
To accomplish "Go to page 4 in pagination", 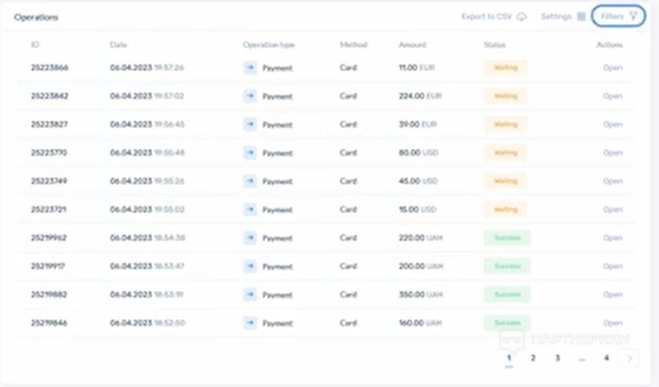I will coord(606,358).
